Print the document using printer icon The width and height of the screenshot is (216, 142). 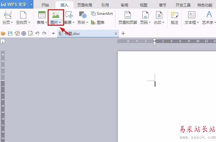coord(24,33)
